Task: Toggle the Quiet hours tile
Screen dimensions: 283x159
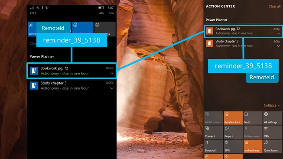Action: [273, 146]
